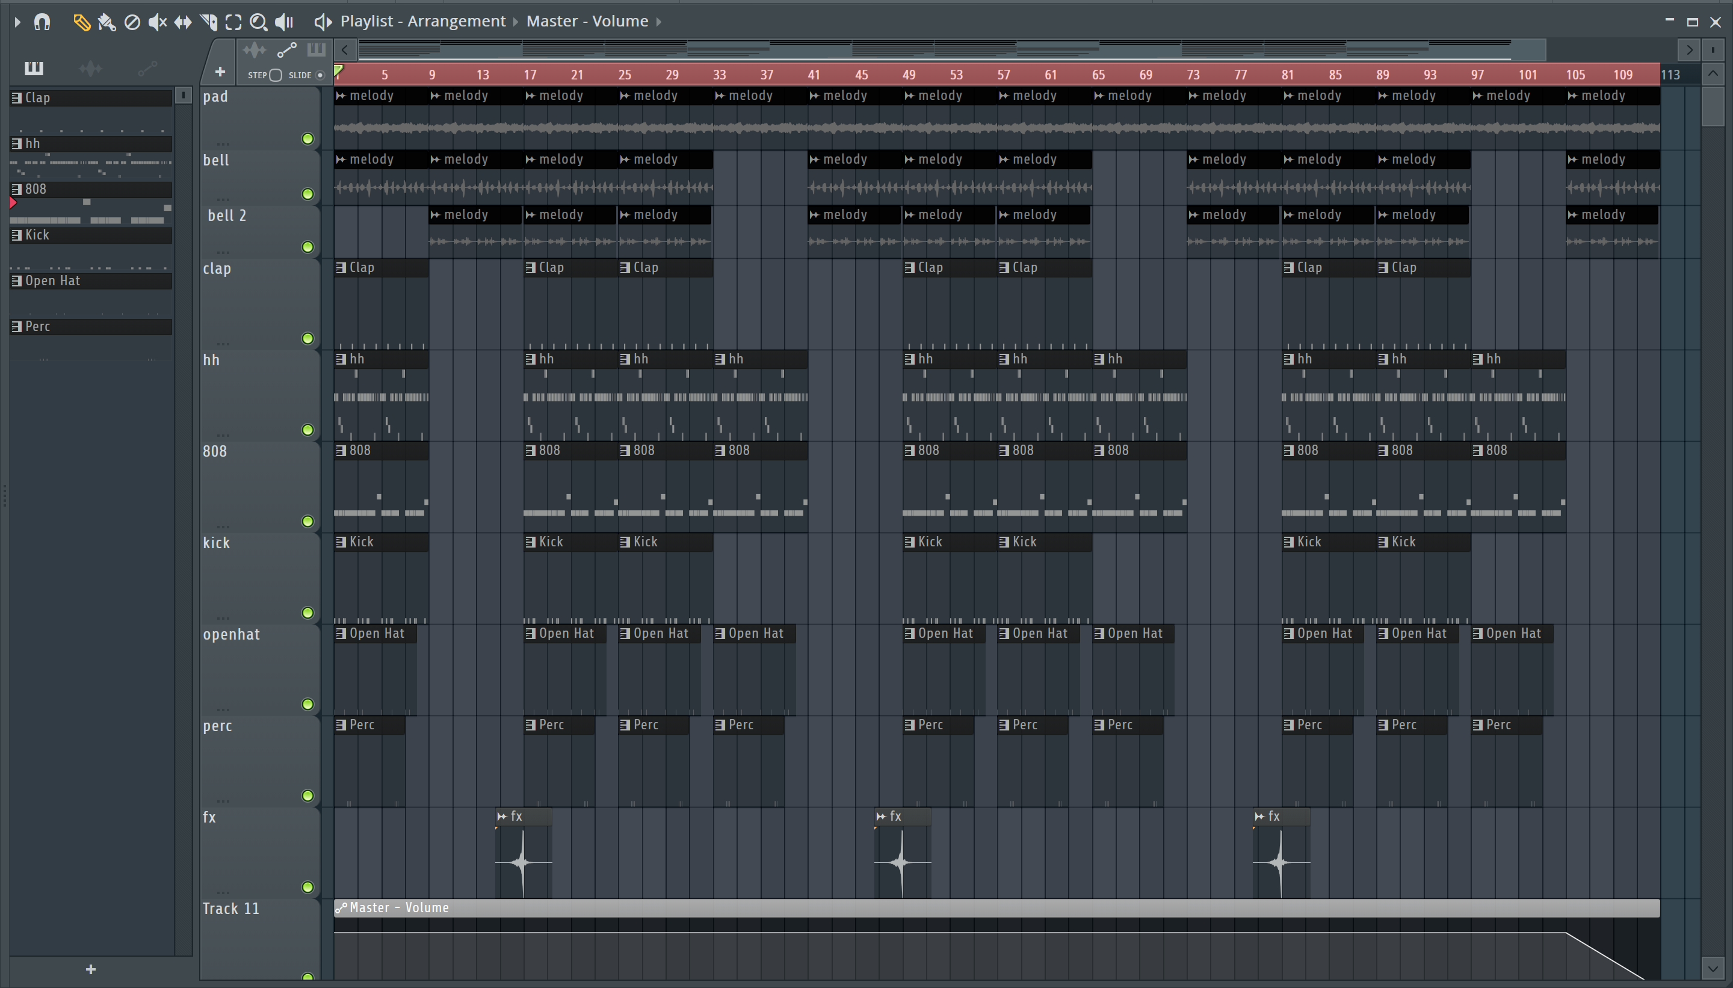Open the playlist options arrow menu
The width and height of the screenshot is (1733, 988).
(17, 22)
